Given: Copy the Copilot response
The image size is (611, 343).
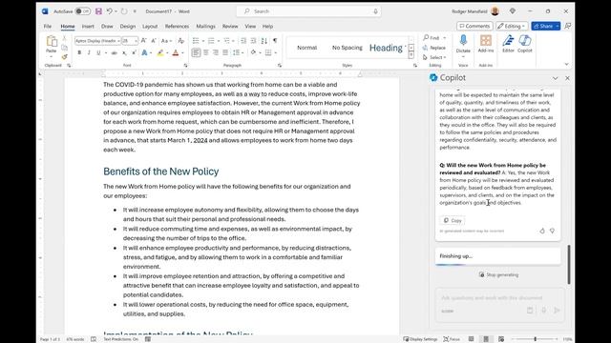Looking at the screenshot, I should click(x=453, y=220).
